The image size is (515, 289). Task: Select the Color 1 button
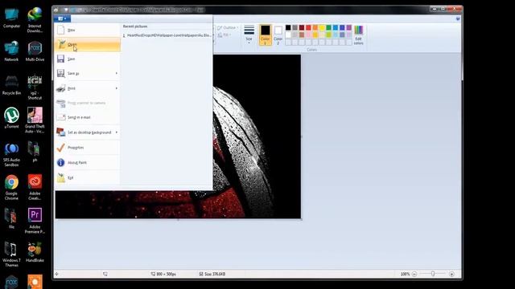point(266,35)
